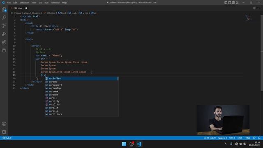Click the VS Code logo in title bar
Viewport: 263px width, 148px height.
click(3, 2)
